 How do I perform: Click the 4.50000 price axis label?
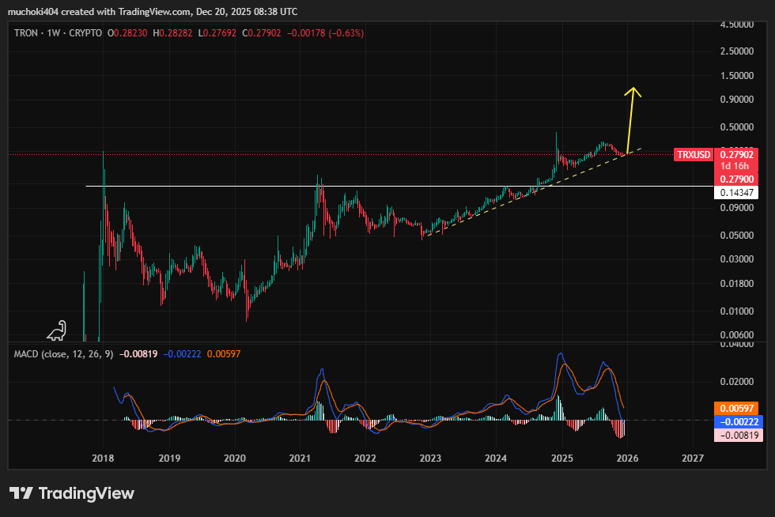click(x=735, y=25)
